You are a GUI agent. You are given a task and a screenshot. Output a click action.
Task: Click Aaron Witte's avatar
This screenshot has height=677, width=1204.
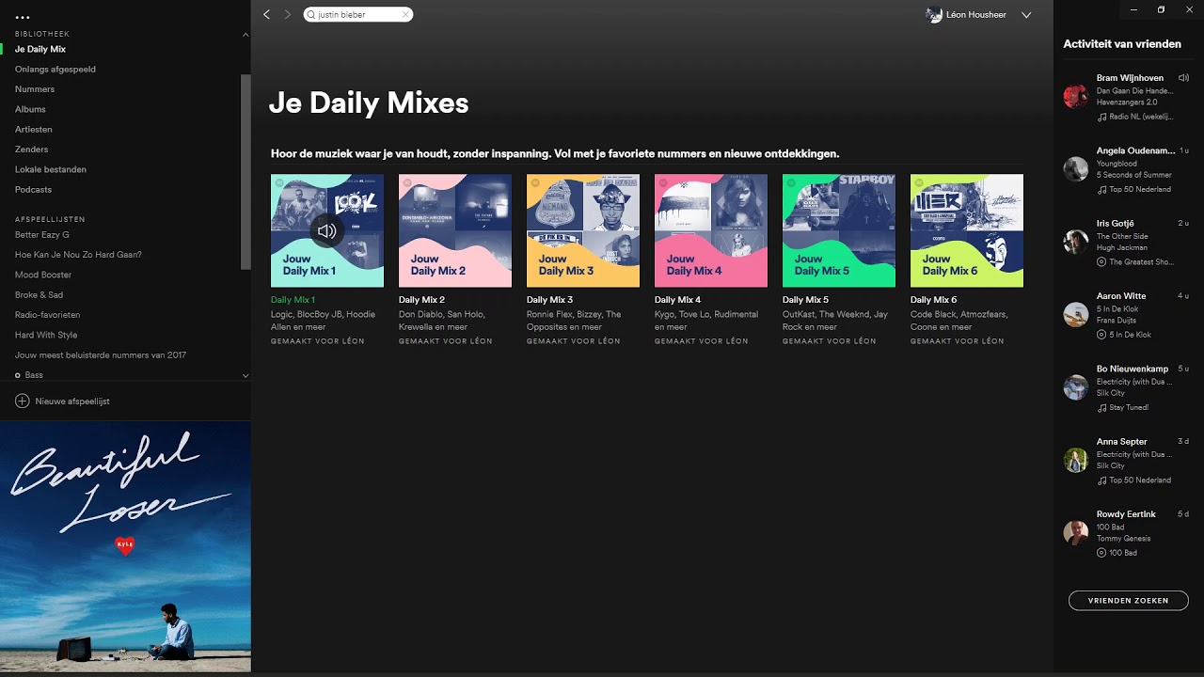1076,314
